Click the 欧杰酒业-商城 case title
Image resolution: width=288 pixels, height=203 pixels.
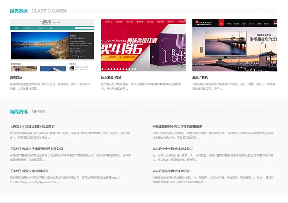click(x=111, y=78)
